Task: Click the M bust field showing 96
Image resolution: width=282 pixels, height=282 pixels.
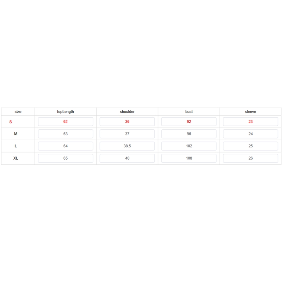Action: [x=189, y=134]
